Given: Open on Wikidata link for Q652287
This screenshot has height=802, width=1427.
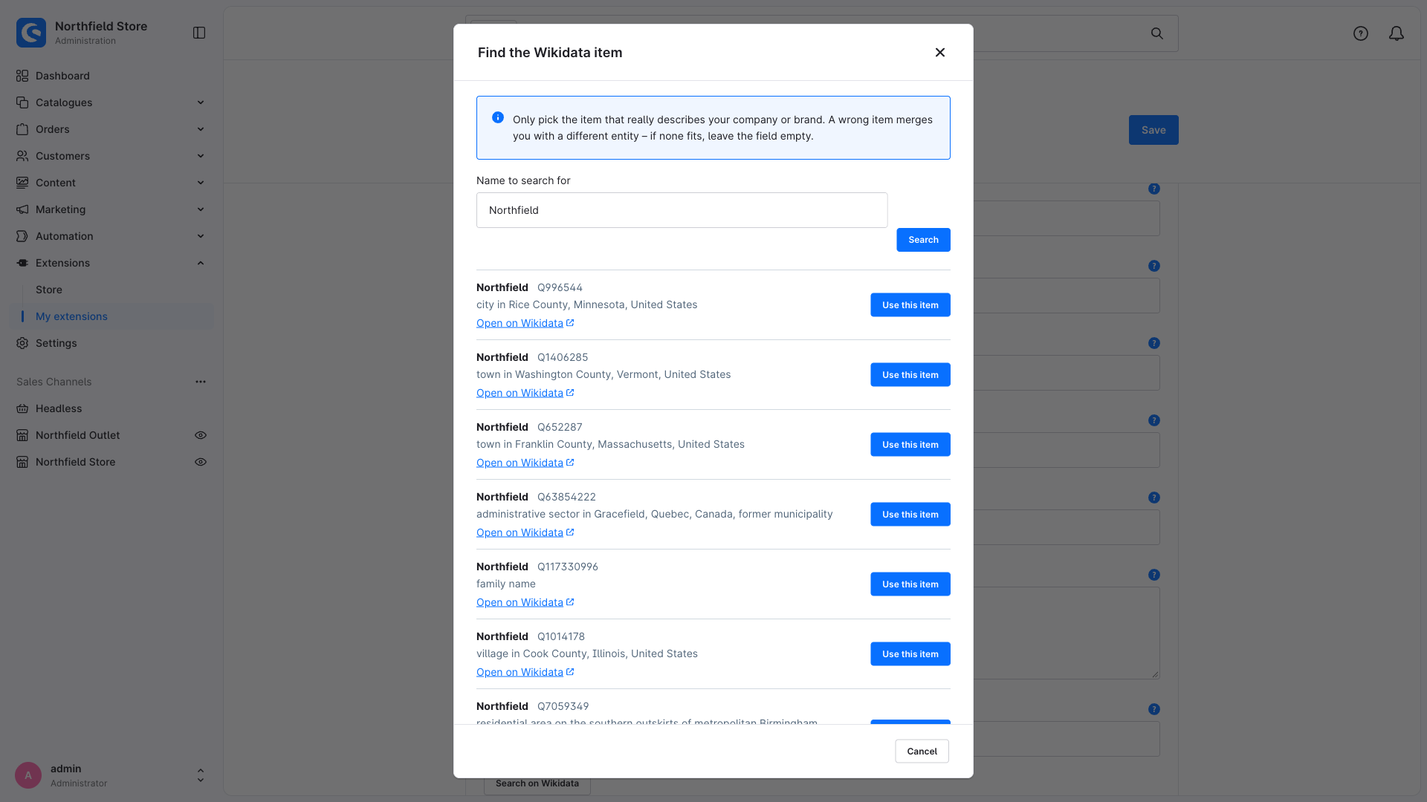Looking at the screenshot, I should coord(525,463).
